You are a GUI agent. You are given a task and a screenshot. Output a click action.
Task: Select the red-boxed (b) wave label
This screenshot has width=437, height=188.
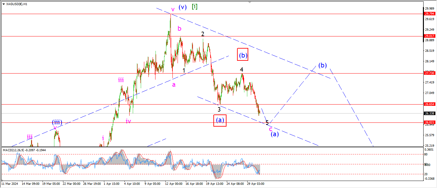(x=243, y=55)
